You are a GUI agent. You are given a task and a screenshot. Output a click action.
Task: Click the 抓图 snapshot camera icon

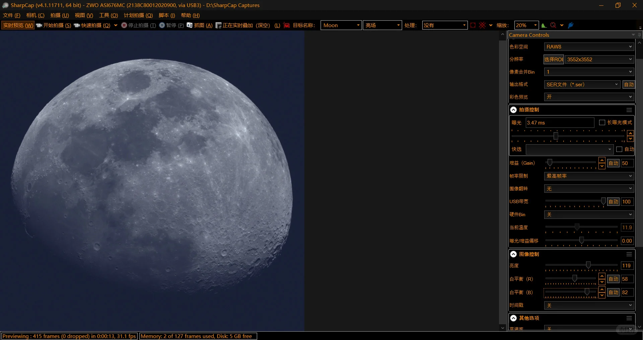click(x=190, y=25)
